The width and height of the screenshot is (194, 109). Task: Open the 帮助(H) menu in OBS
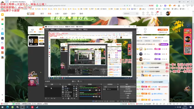(x=85, y=30)
